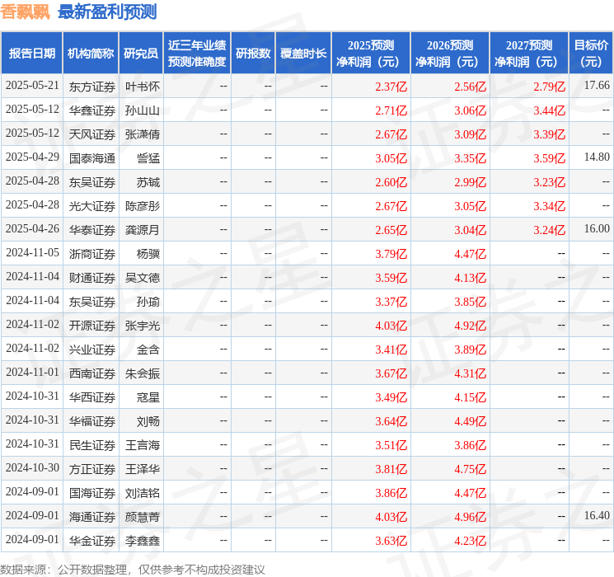Select the 西南证券 institution cell

click(92, 373)
